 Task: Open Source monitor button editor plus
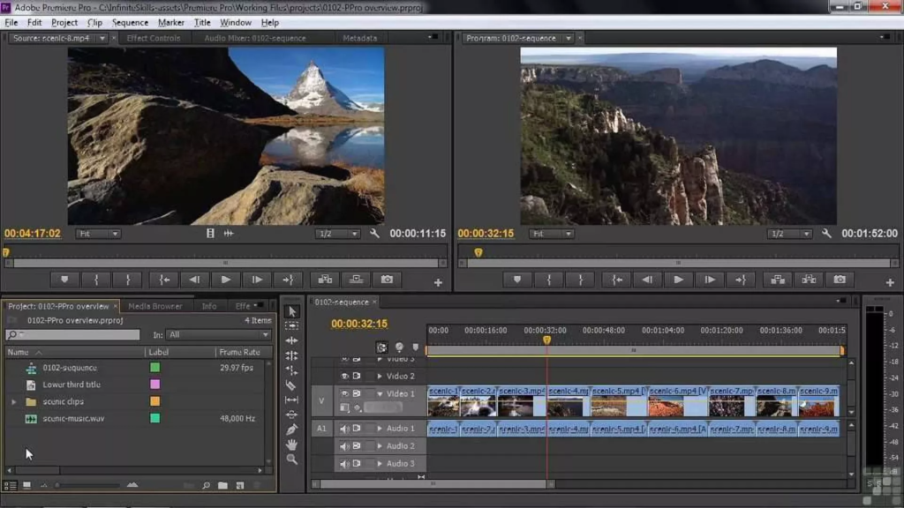(438, 283)
